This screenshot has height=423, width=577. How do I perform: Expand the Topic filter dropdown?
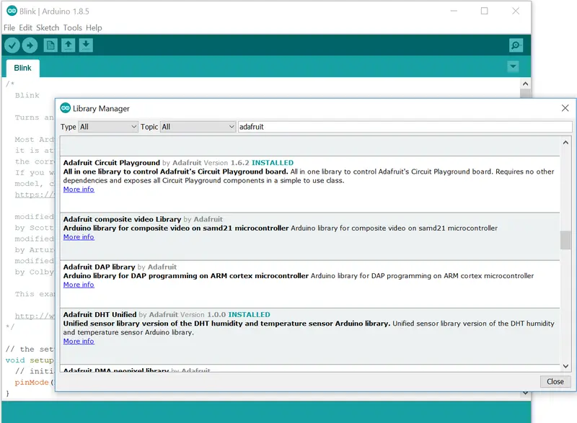(x=198, y=127)
